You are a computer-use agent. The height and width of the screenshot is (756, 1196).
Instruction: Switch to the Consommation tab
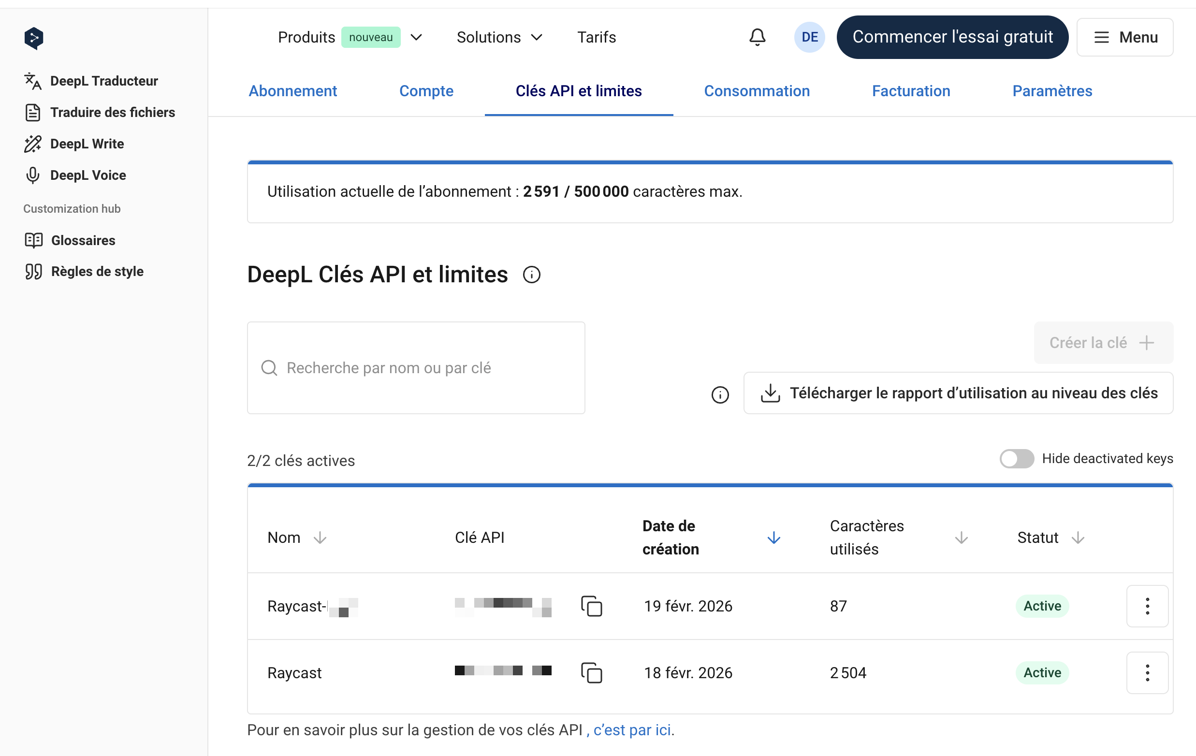[x=757, y=91]
